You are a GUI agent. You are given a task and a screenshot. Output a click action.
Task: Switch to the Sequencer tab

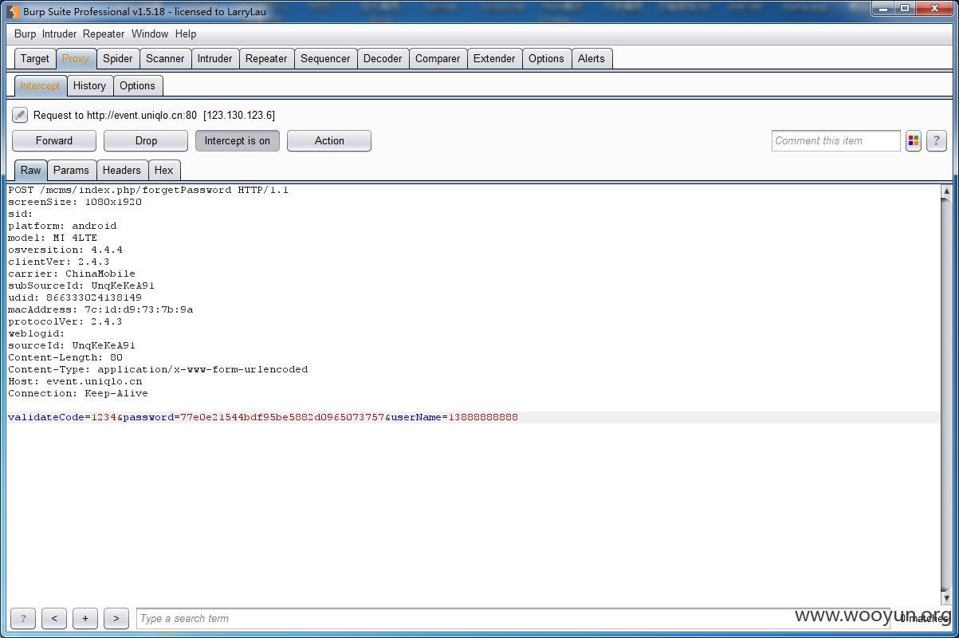coord(325,59)
